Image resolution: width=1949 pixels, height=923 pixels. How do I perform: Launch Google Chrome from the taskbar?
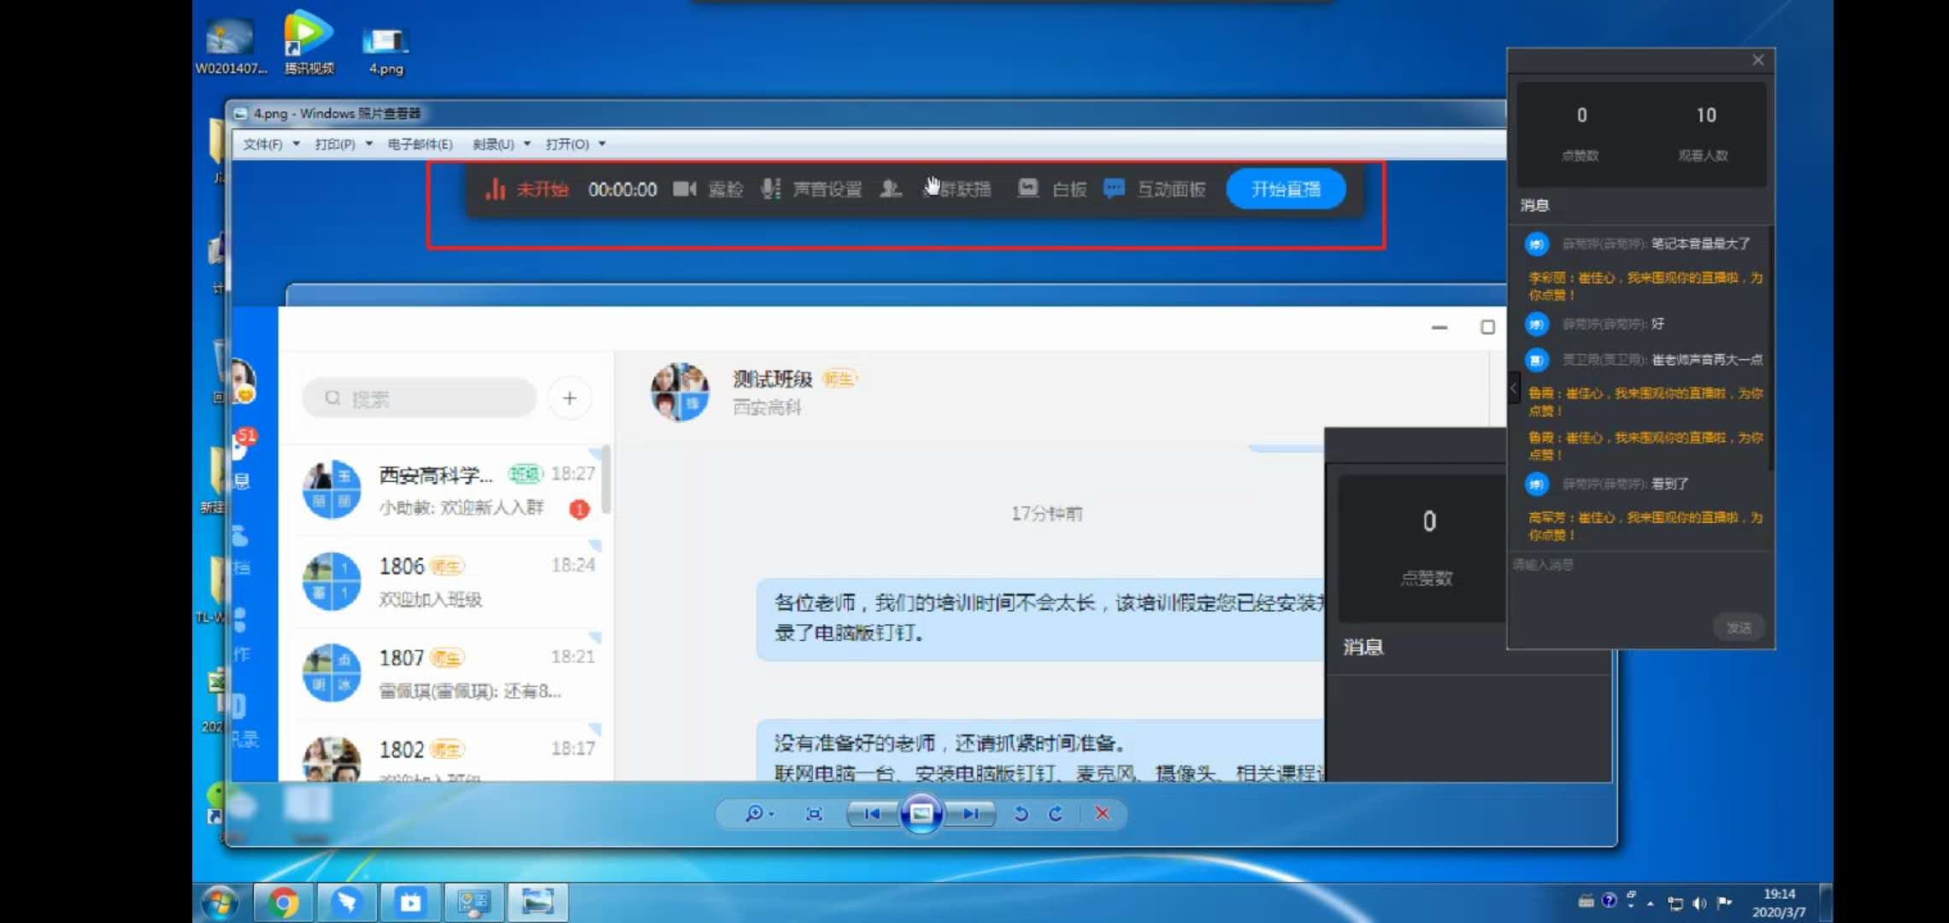283,902
